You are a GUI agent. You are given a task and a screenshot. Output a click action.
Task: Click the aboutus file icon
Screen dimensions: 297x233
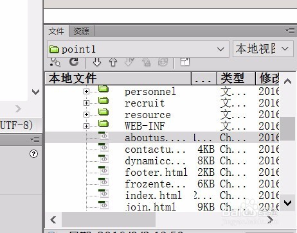point(104,135)
